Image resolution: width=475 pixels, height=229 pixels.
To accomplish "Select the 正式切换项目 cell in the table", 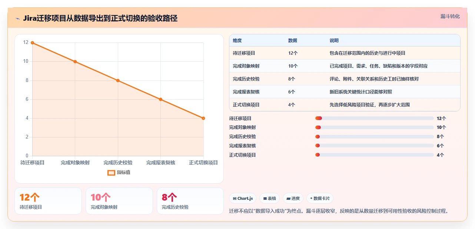I will (246, 105).
